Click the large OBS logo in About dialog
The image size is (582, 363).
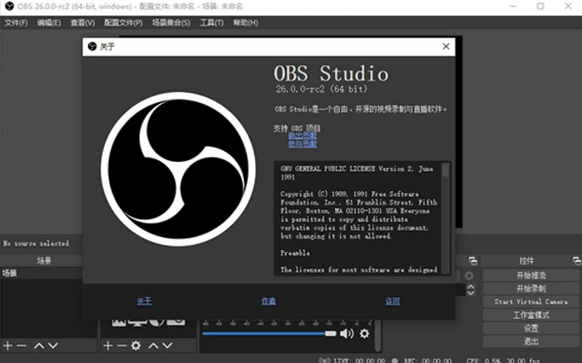(x=178, y=169)
